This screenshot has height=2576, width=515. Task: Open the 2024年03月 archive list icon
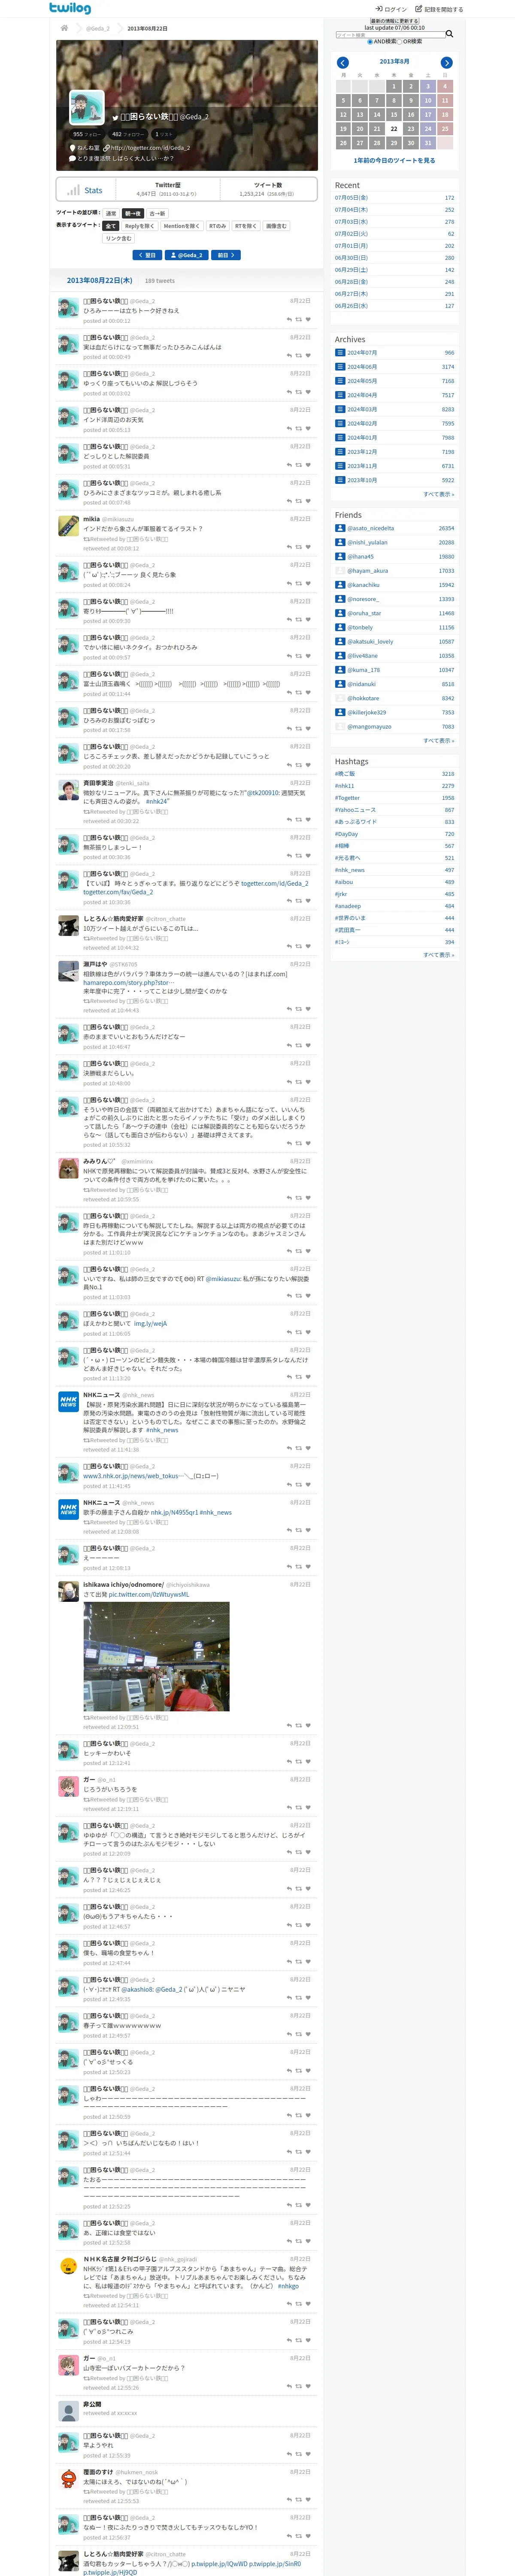340,409
